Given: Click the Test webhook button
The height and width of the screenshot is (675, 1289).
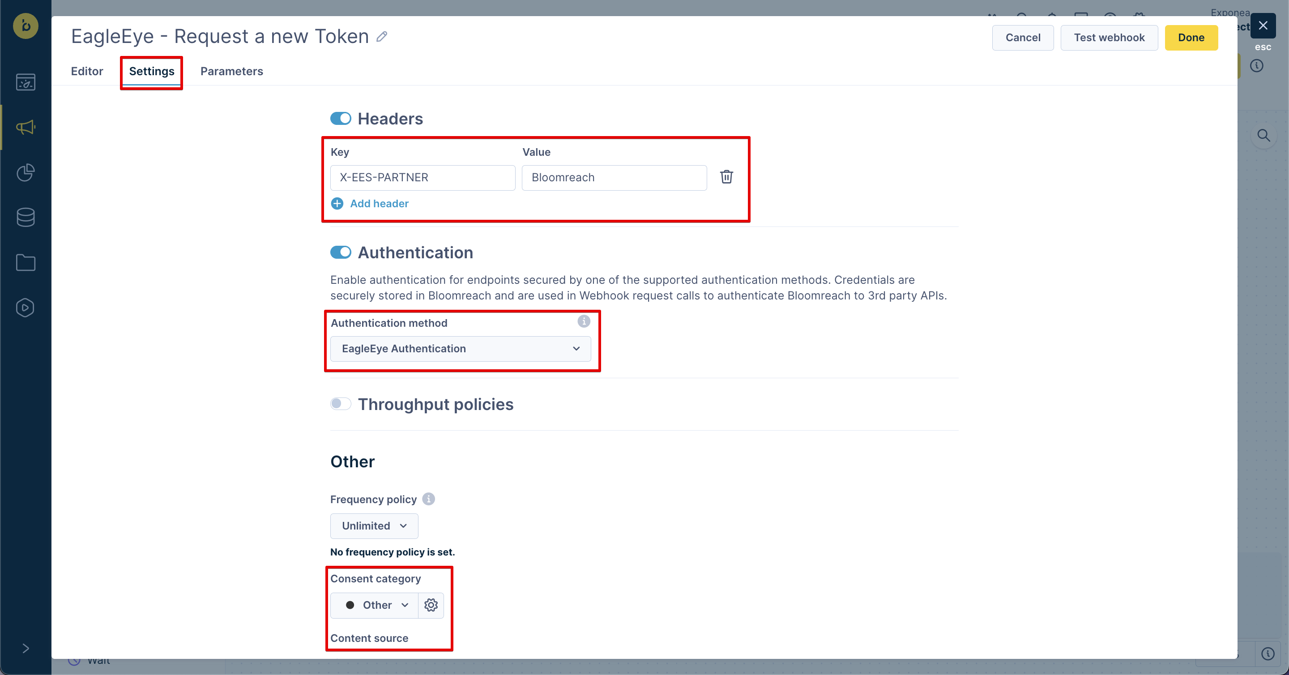Looking at the screenshot, I should (x=1109, y=38).
